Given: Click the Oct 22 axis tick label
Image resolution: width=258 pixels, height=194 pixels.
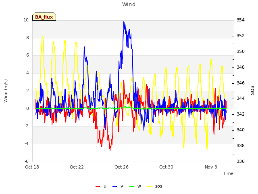Looking at the screenshot, I should click(77, 167).
